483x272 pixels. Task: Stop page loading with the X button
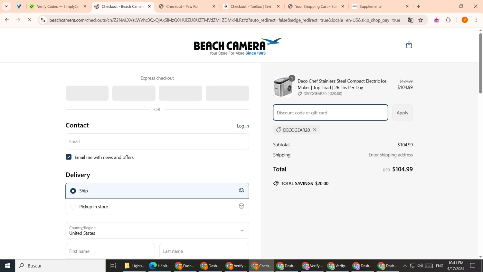[29, 20]
